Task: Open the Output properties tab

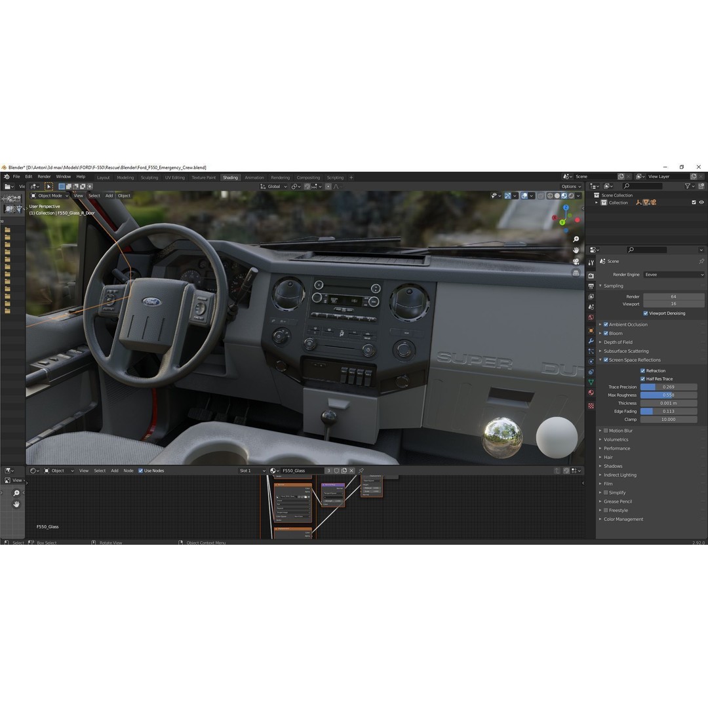Action: (x=591, y=286)
